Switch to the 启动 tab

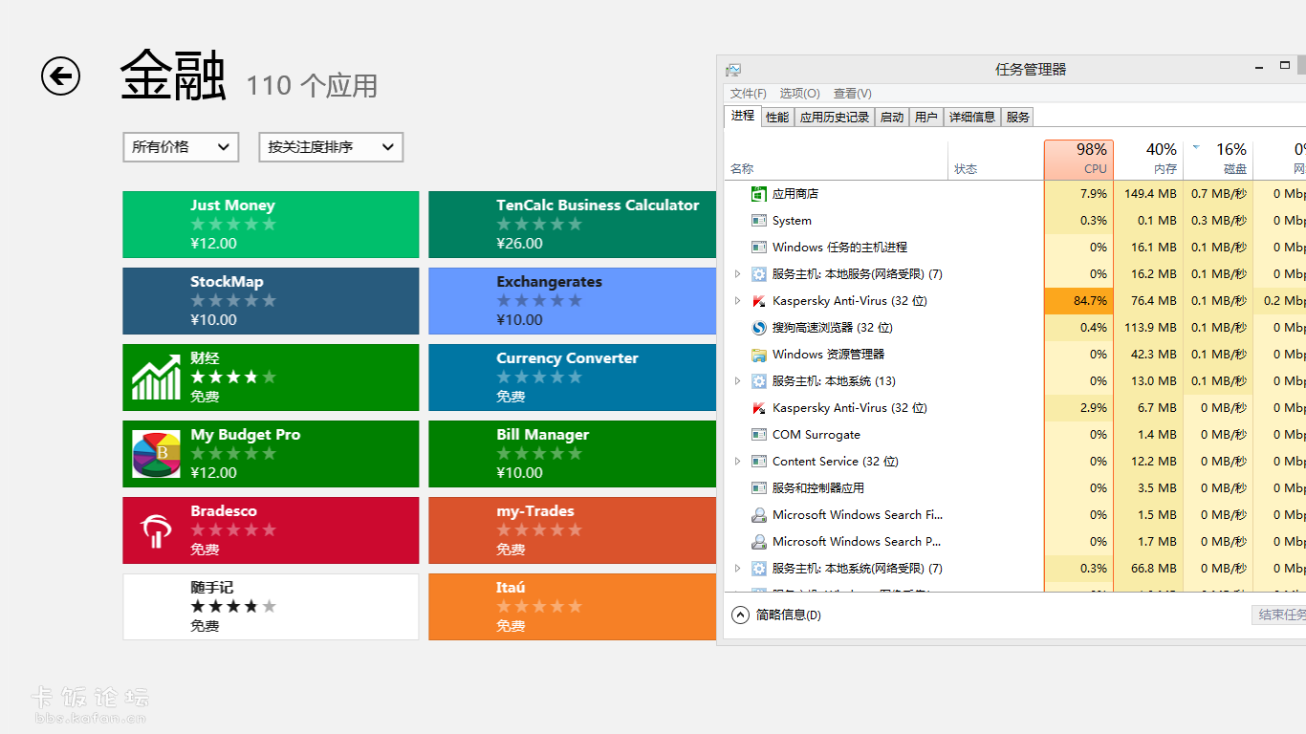pyautogui.click(x=892, y=117)
